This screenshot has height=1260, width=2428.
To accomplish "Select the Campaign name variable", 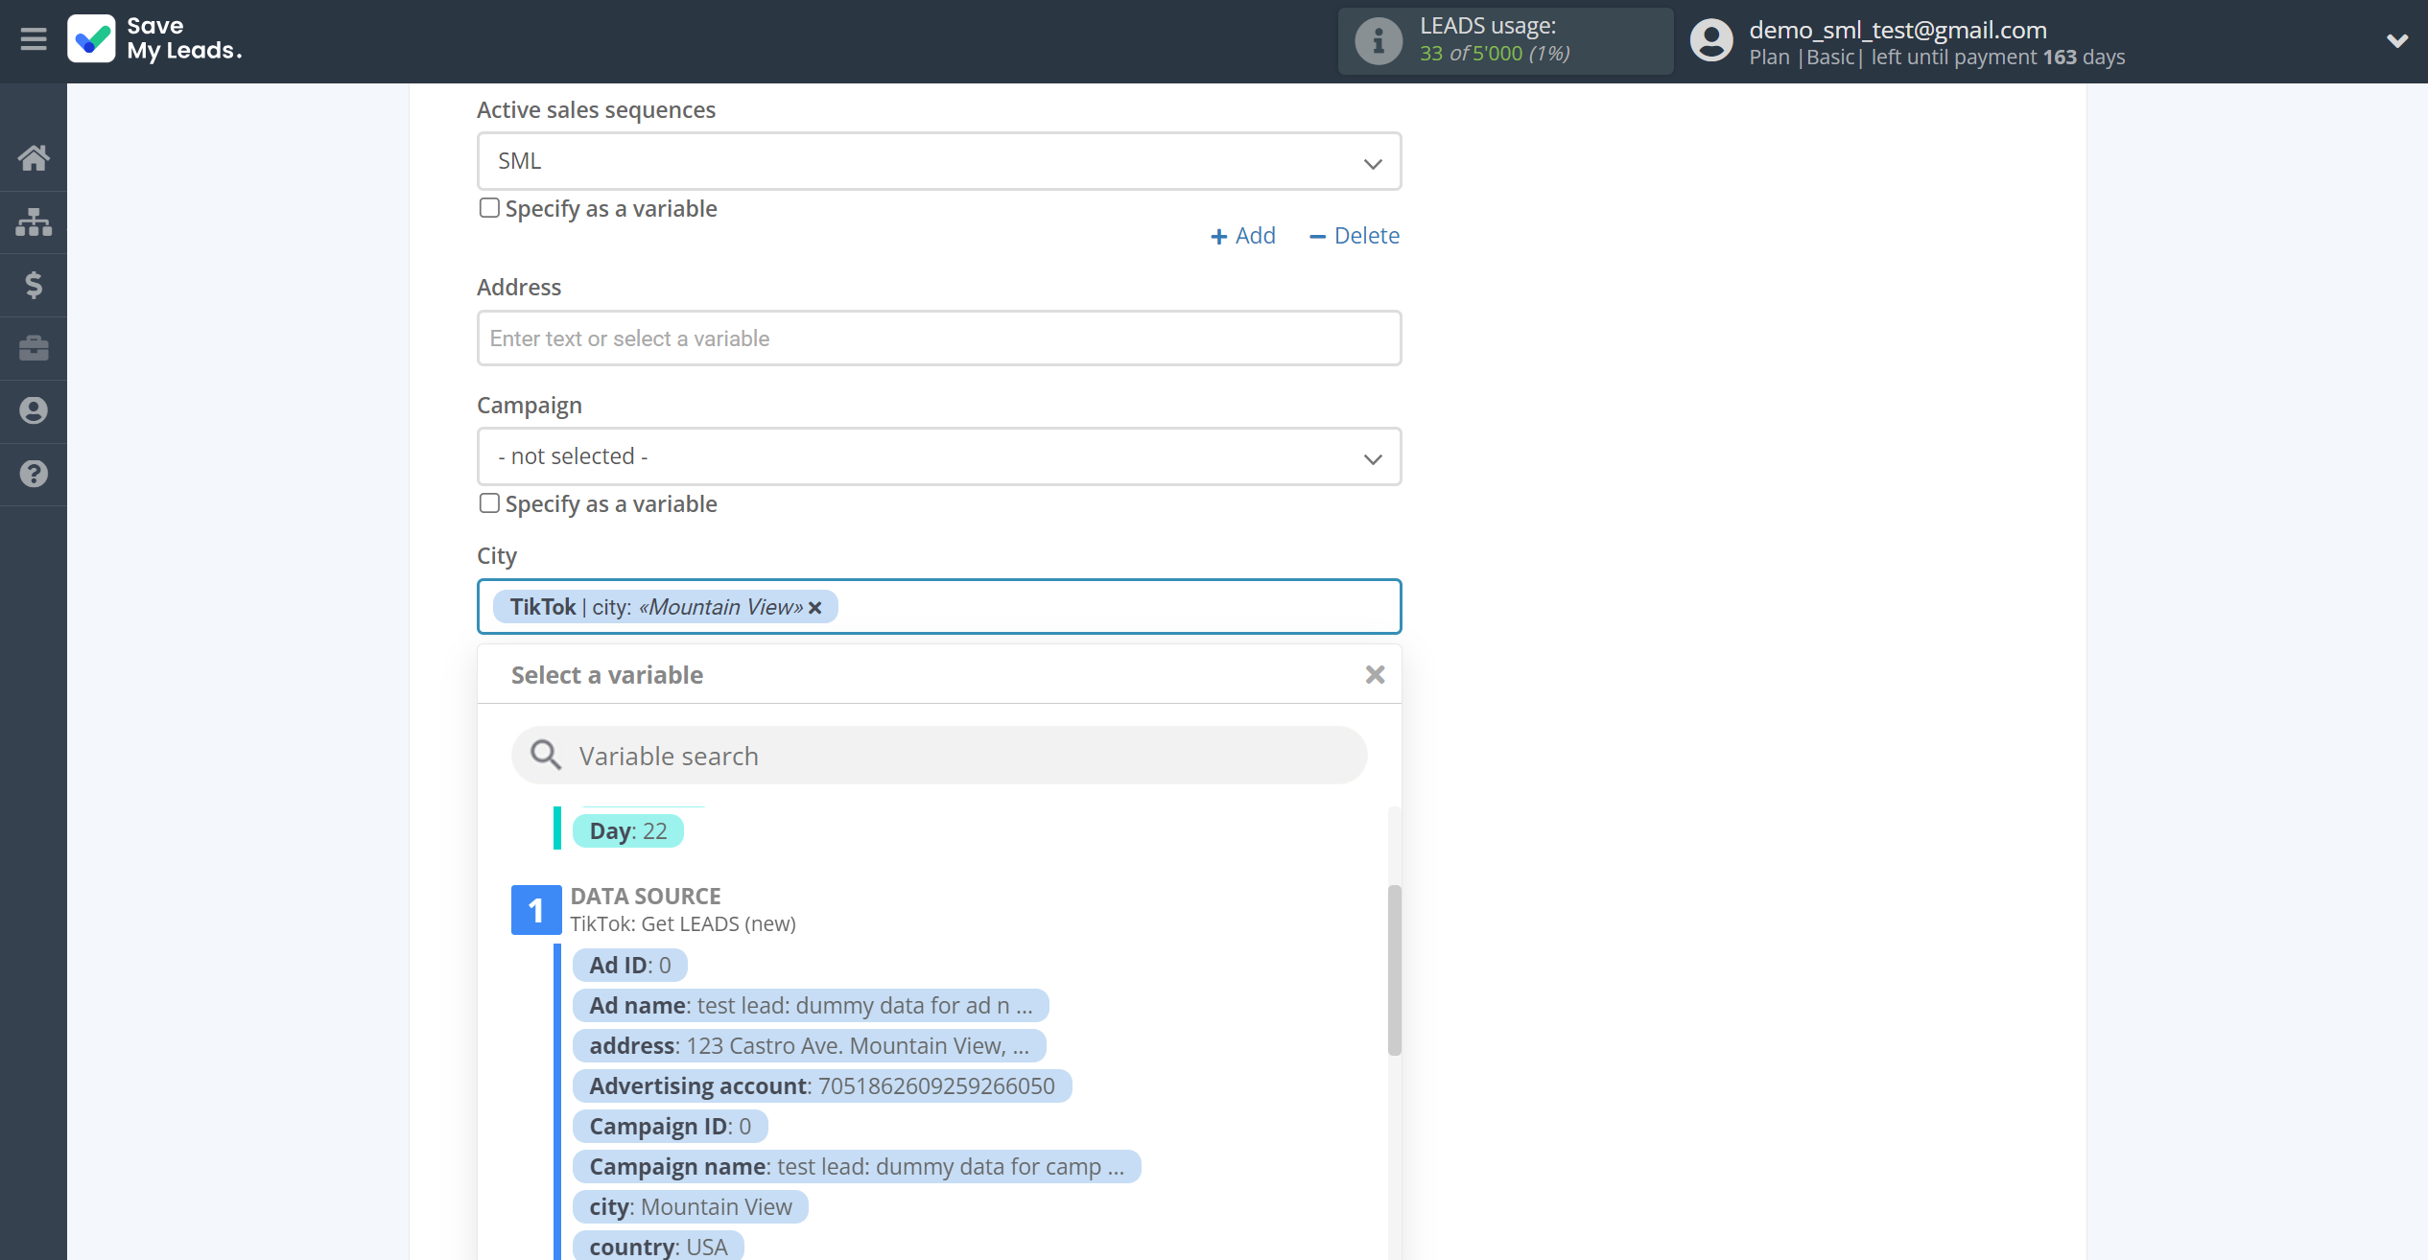I will [857, 1167].
